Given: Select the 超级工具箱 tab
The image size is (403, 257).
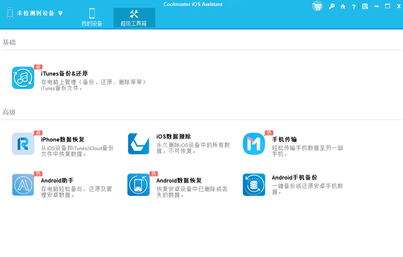Looking at the screenshot, I should click(134, 17).
